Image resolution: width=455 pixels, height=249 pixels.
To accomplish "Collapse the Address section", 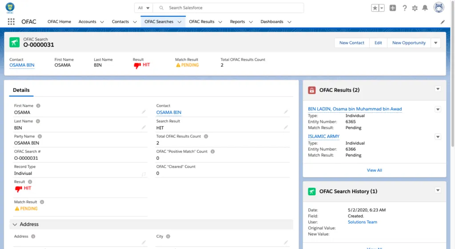I will click(x=15, y=224).
